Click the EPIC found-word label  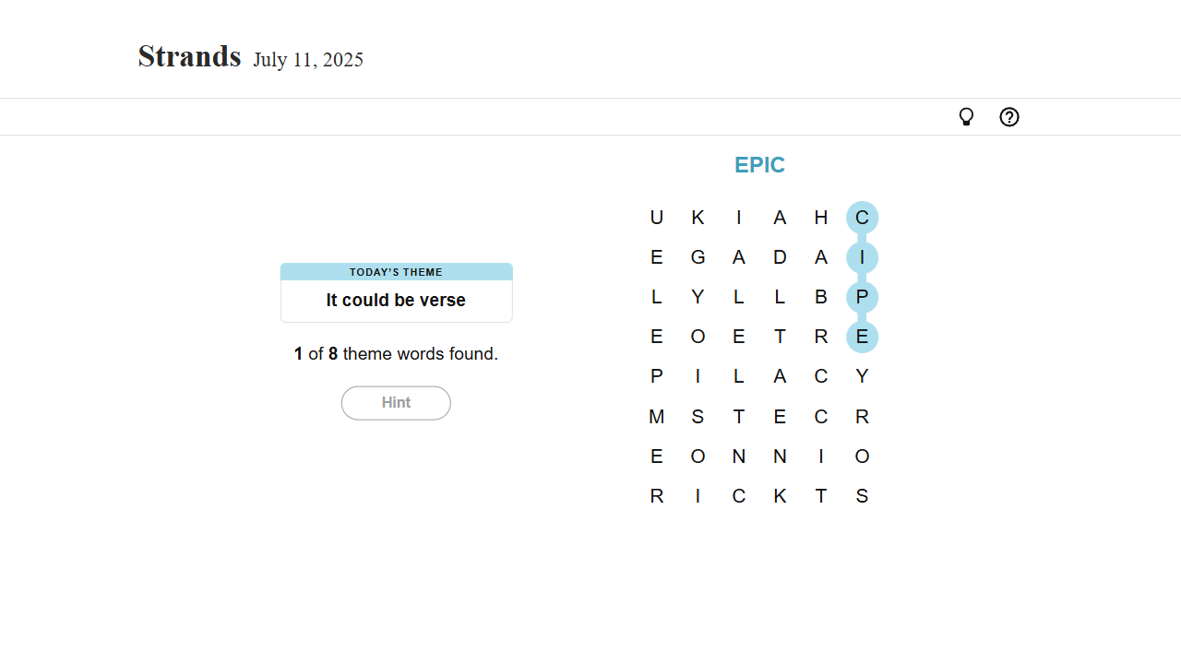[759, 165]
